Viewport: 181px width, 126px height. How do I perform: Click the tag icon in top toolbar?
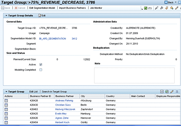click(167, 8)
